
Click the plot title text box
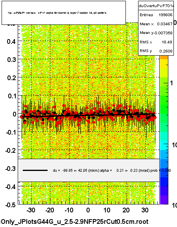[64, 13]
